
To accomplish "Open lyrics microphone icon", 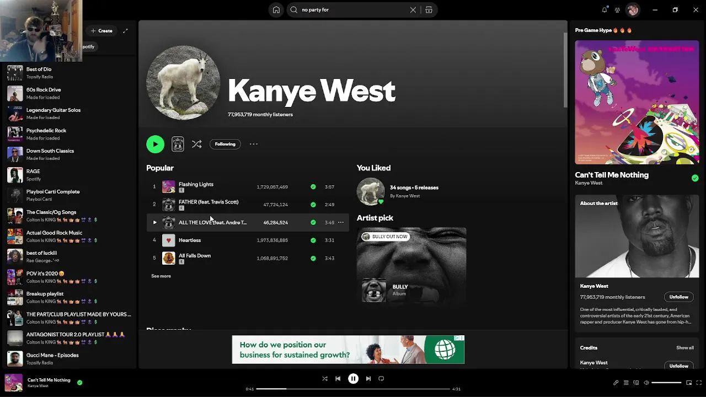I will point(616,383).
